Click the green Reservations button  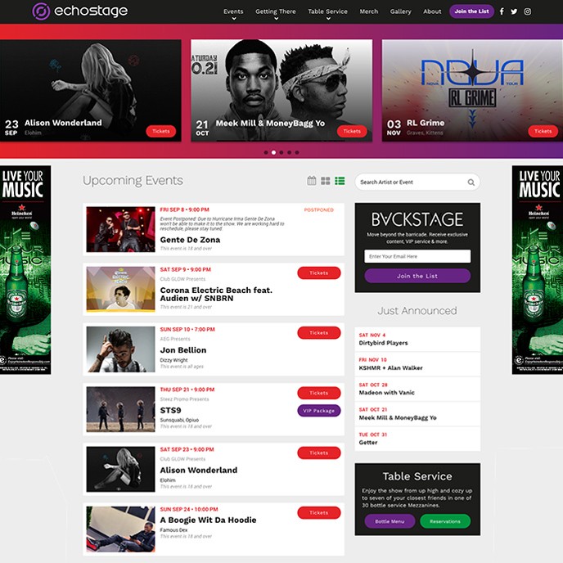445,521
